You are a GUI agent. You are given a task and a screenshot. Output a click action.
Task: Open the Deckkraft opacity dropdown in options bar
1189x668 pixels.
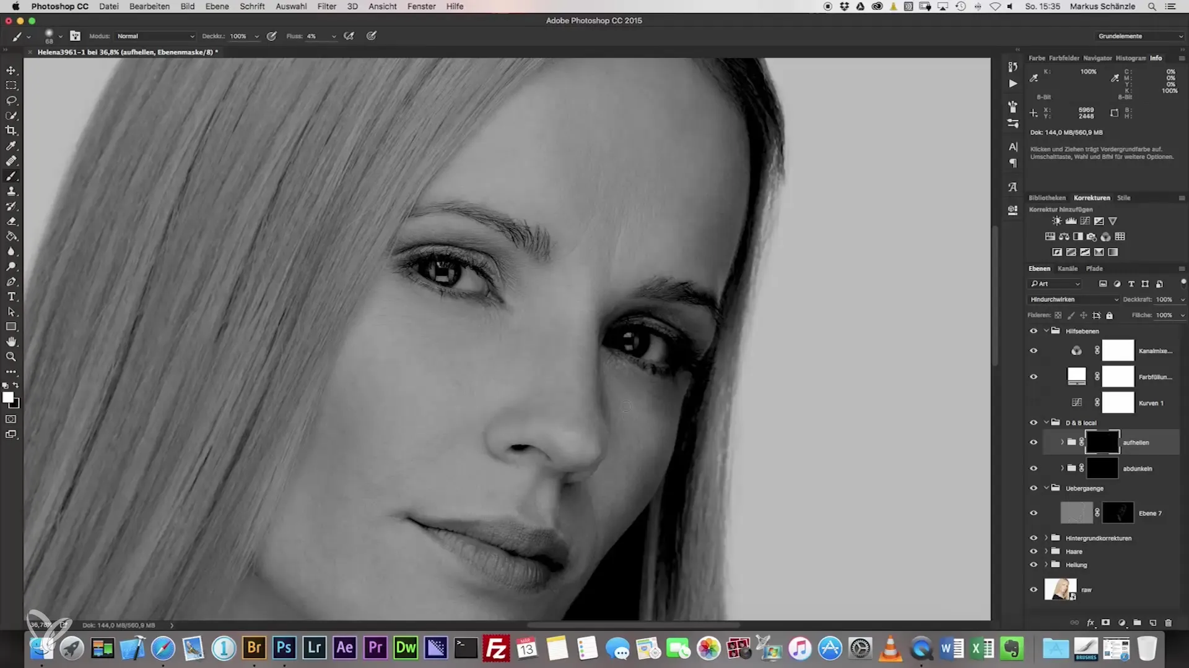pyautogui.click(x=256, y=36)
